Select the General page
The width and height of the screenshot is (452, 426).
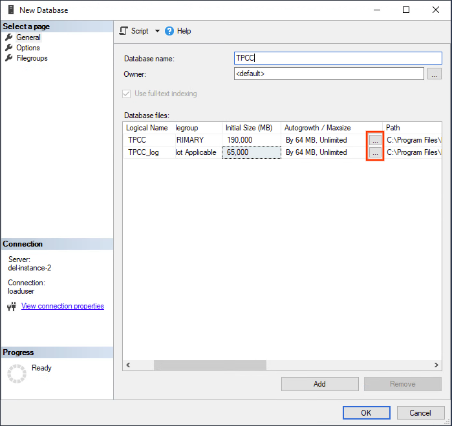coord(28,37)
